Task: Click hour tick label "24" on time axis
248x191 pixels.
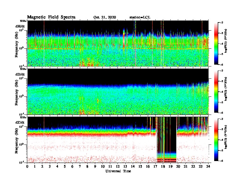Action: click(208, 166)
